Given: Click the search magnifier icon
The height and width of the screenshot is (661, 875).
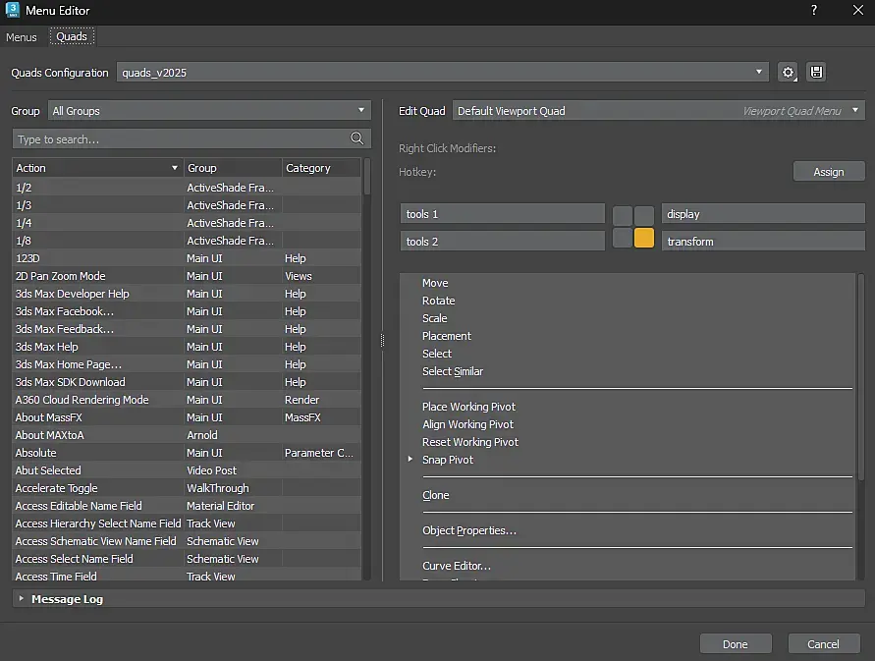Looking at the screenshot, I should click(357, 139).
